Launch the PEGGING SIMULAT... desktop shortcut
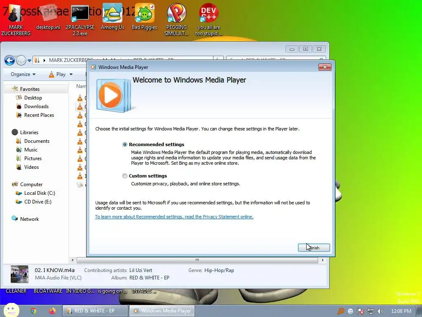 coord(176,20)
